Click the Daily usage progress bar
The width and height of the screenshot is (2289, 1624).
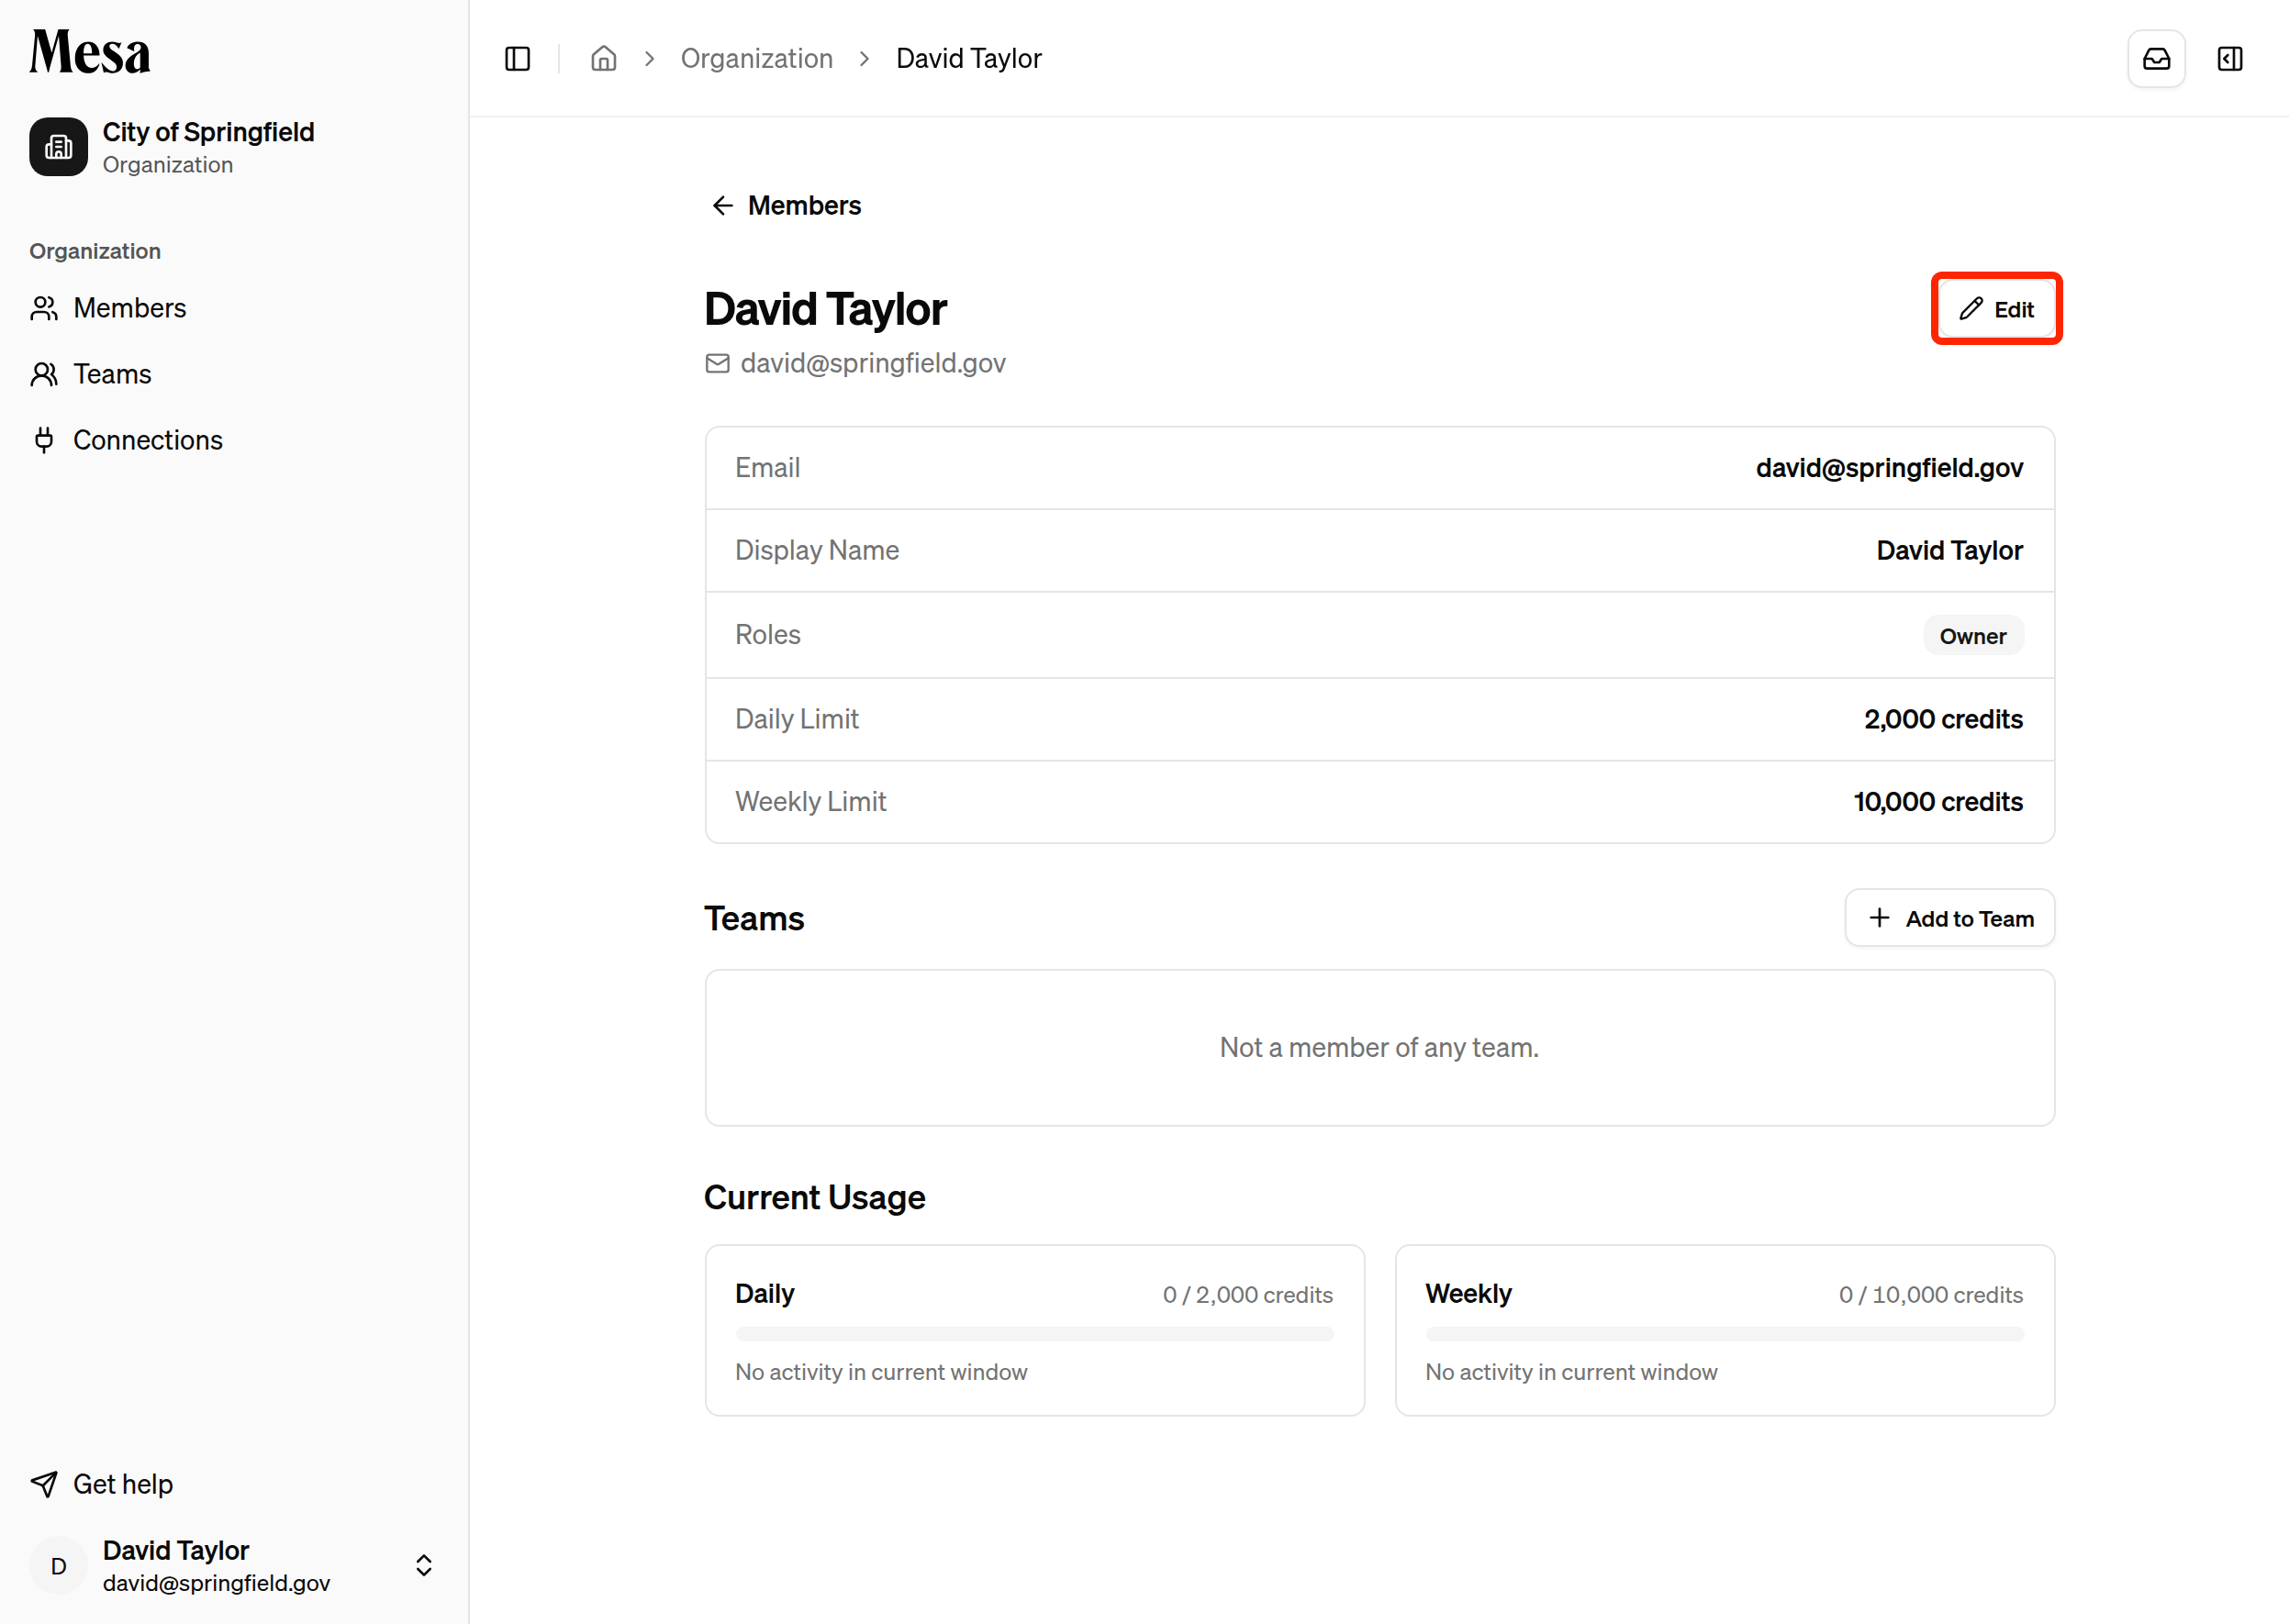tap(1033, 1334)
